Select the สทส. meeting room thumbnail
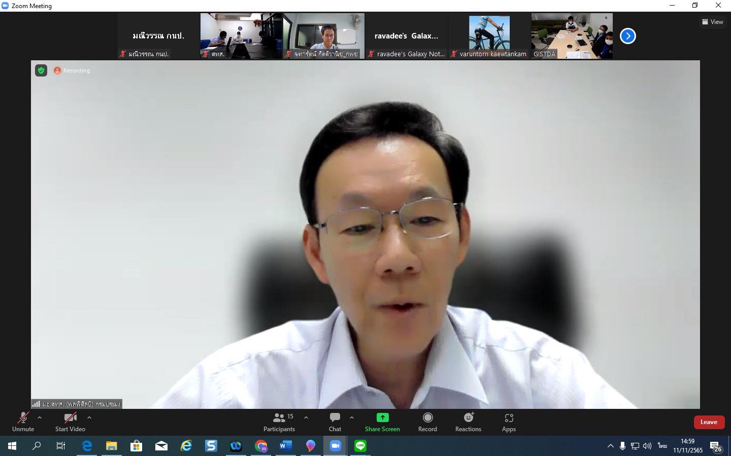The width and height of the screenshot is (731, 456). (241, 36)
